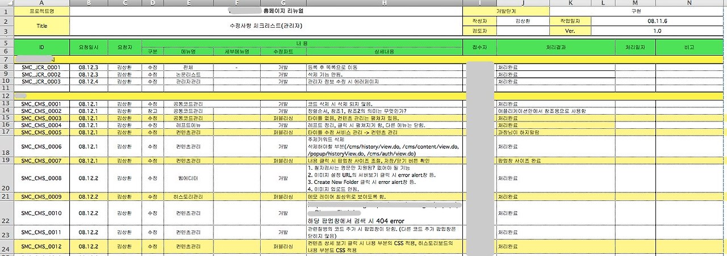Click the '상세내용' sub-header cell
The width and height of the screenshot is (727, 256).
click(384, 52)
